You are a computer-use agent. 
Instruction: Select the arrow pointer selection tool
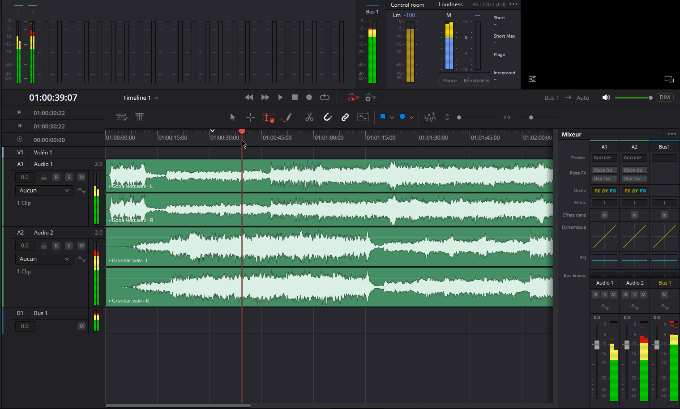232,117
